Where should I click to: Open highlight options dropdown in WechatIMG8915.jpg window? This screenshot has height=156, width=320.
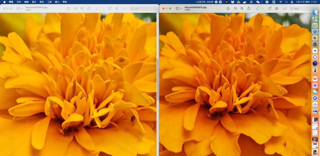click(x=263, y=8)
